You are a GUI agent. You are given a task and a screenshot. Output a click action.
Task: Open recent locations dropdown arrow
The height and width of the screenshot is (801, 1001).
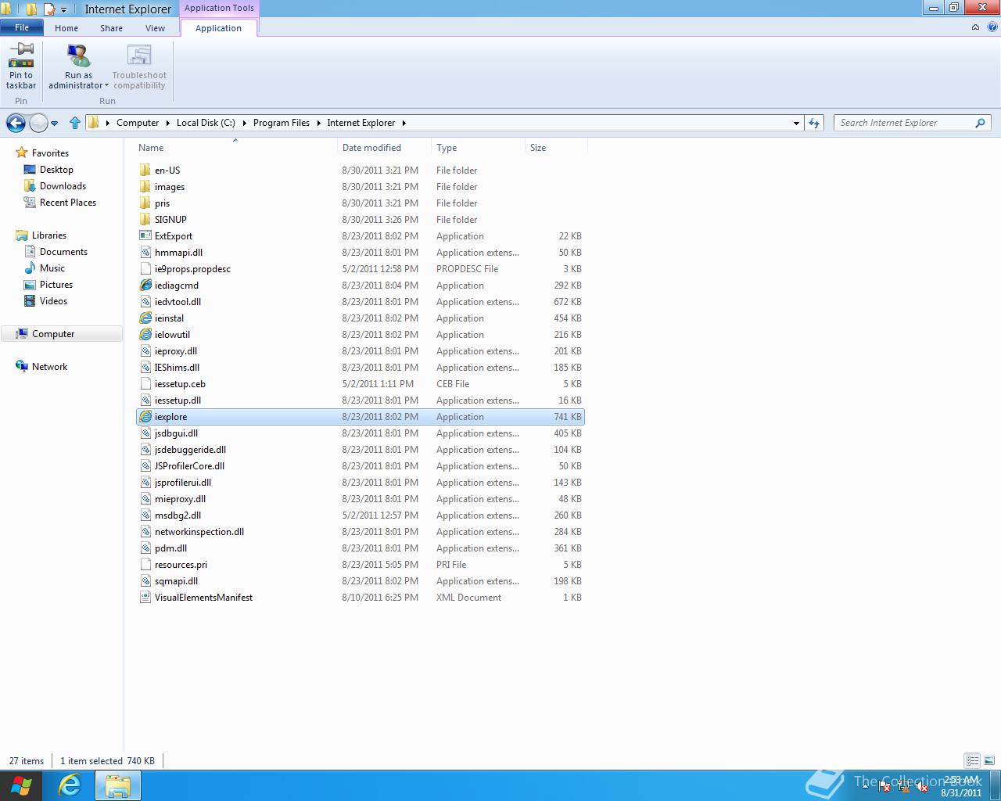[x=54, y=123]
